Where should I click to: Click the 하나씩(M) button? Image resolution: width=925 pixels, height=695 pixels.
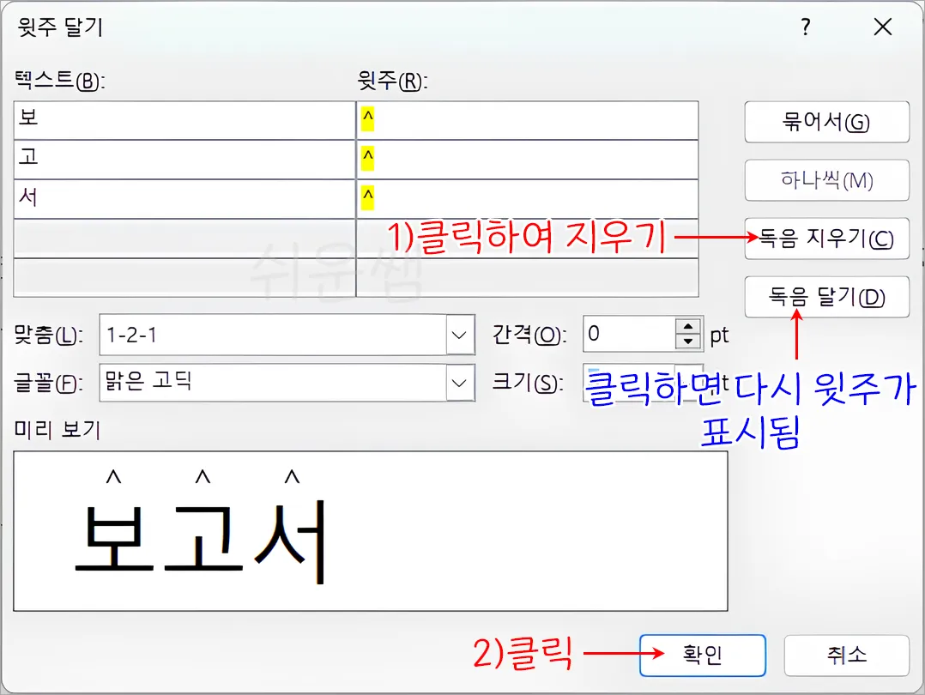tap(825, 180)
